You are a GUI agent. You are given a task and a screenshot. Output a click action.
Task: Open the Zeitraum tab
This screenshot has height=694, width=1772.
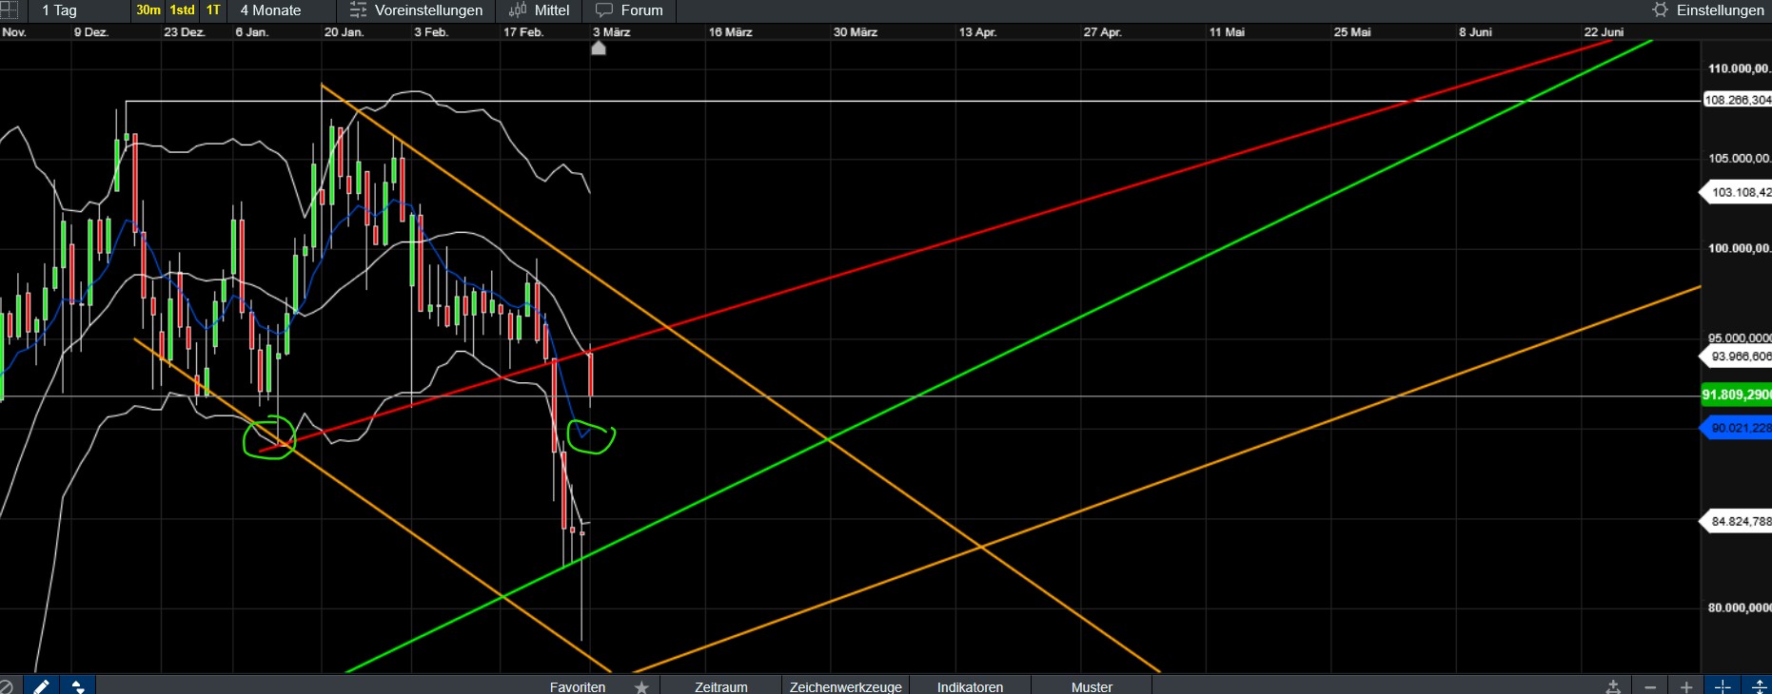721,686
